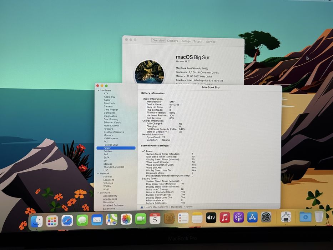
Task: Click the "Cycle Count: 22" text
Action: coord(156,137)
